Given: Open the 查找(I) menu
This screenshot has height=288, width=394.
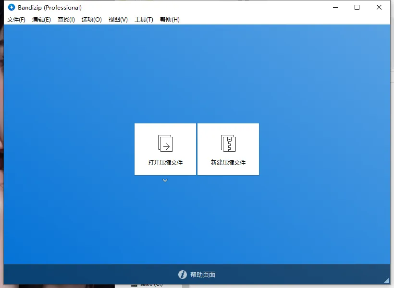Looking at the screenshot, I should [66, 20].
